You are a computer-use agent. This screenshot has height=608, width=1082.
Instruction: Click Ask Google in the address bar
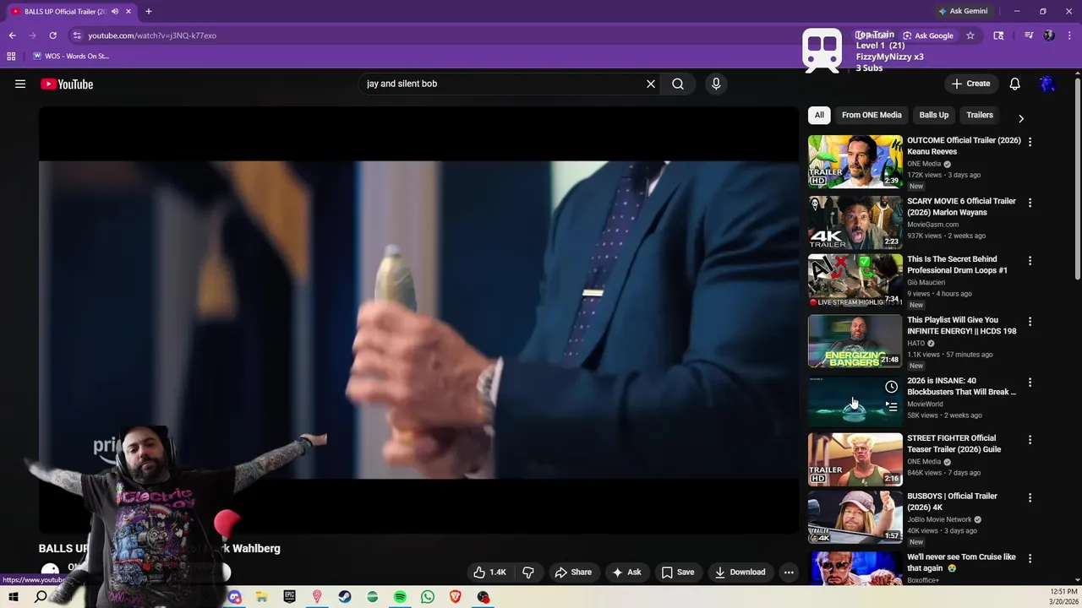pos(927,35)
